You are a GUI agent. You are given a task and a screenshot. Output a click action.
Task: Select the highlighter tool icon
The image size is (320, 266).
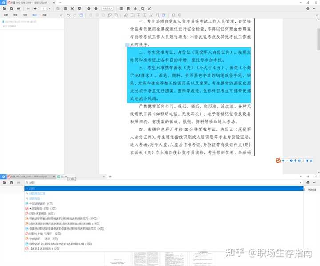click(126, 15)
